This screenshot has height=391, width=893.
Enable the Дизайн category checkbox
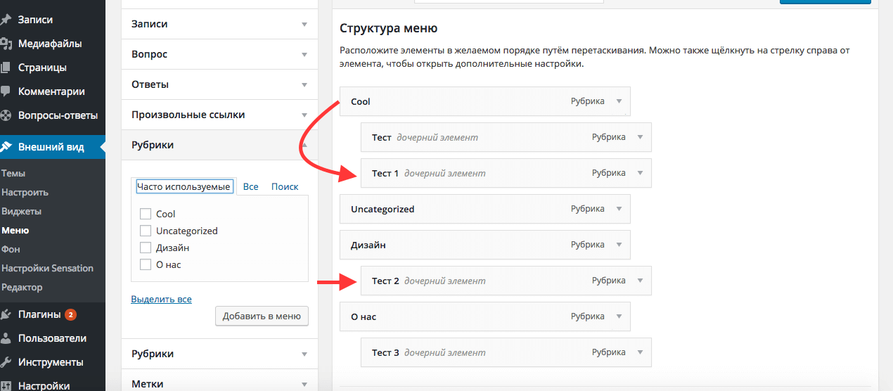point(146,248)
